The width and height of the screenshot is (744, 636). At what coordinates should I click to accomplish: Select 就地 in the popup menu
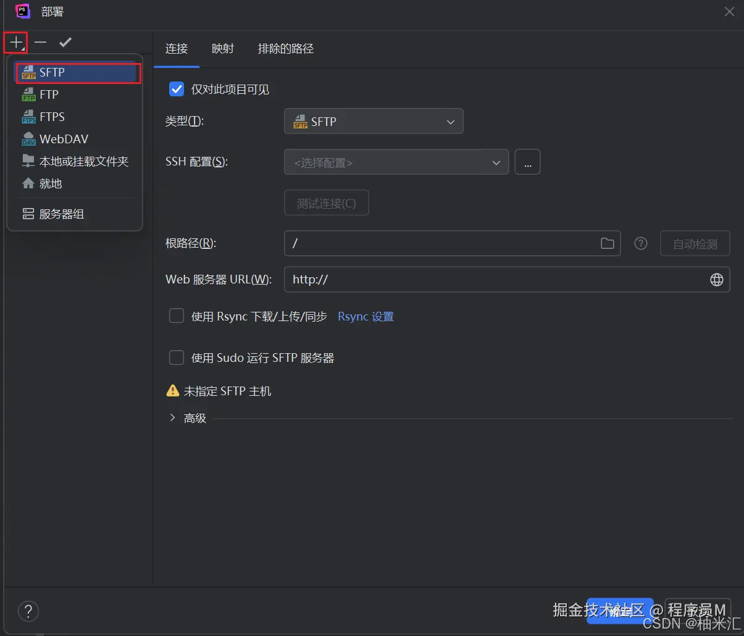[74, 183]
